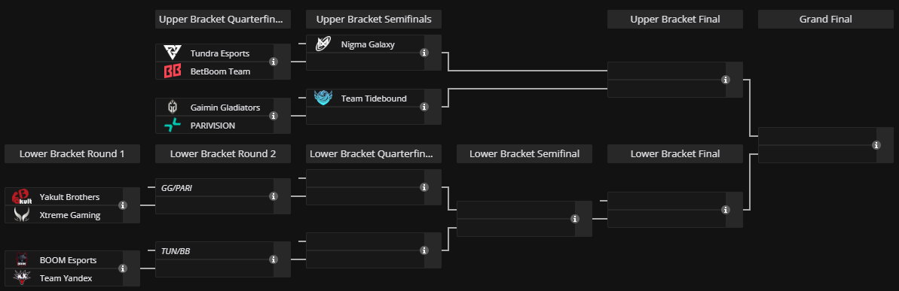This screenshot has width=899, height=291.
Task: Click the PARIVISION team logo
Action: (x=173, y=126)
